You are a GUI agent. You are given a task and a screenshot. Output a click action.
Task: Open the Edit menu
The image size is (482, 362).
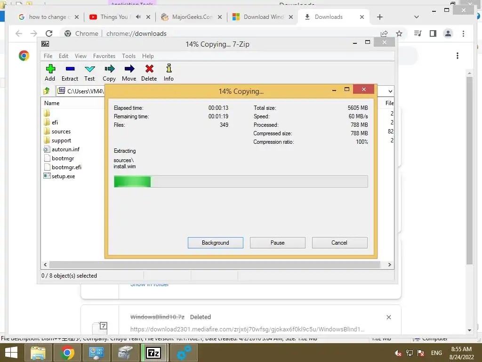64,56
